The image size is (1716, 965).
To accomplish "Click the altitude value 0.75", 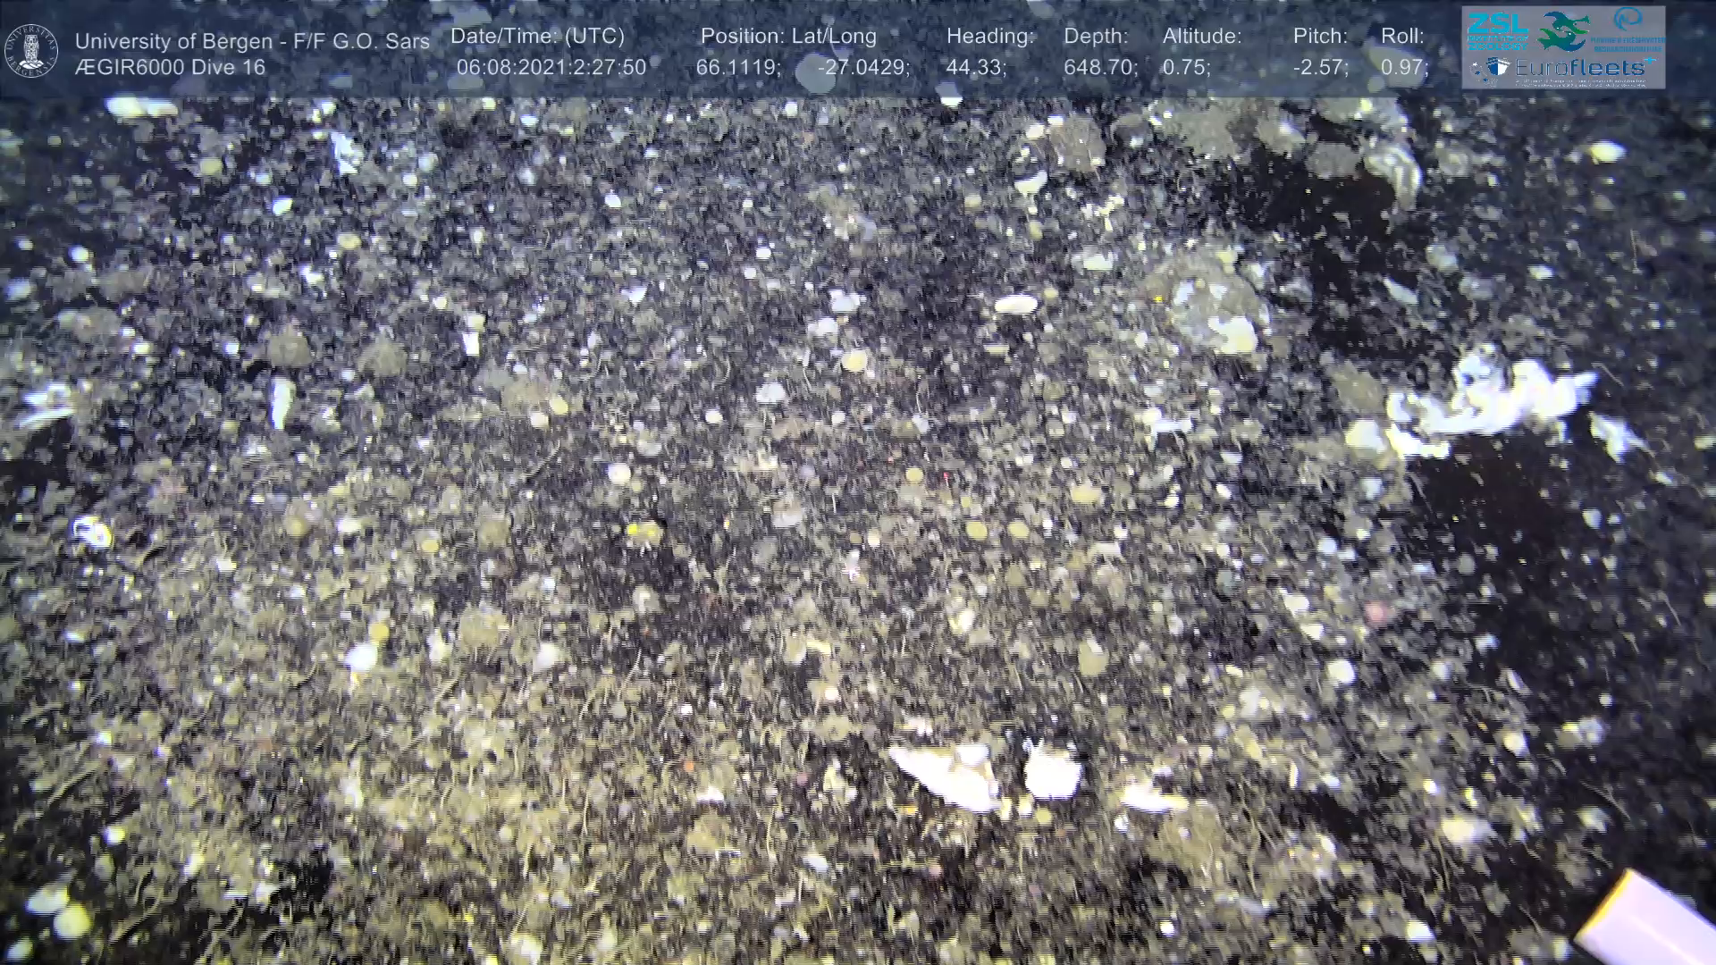I will pos(1186,68).
